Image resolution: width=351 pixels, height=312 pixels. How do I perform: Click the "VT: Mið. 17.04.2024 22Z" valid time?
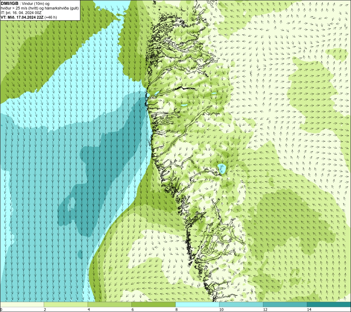click(22, 17)
